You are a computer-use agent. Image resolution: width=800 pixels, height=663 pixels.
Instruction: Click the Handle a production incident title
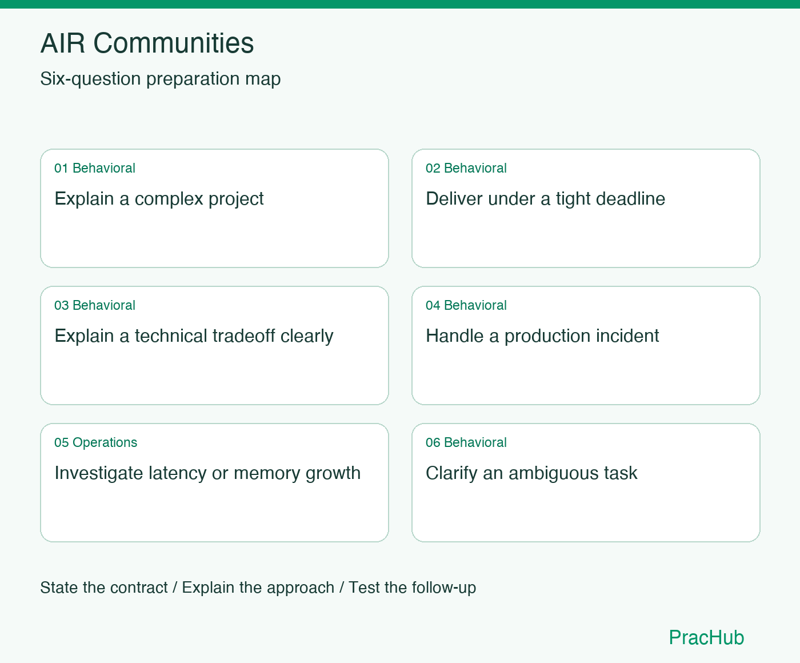(542, 336)
